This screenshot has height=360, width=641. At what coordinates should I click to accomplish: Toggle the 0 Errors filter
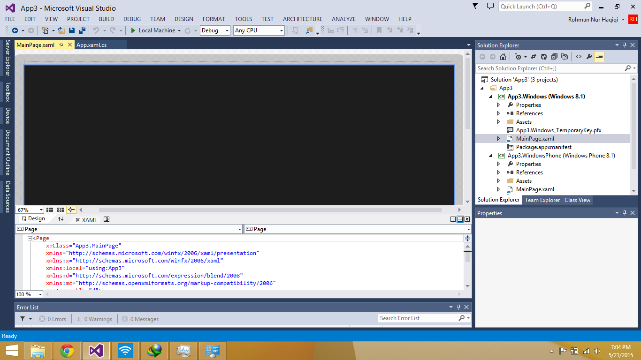tap(53, 319)
